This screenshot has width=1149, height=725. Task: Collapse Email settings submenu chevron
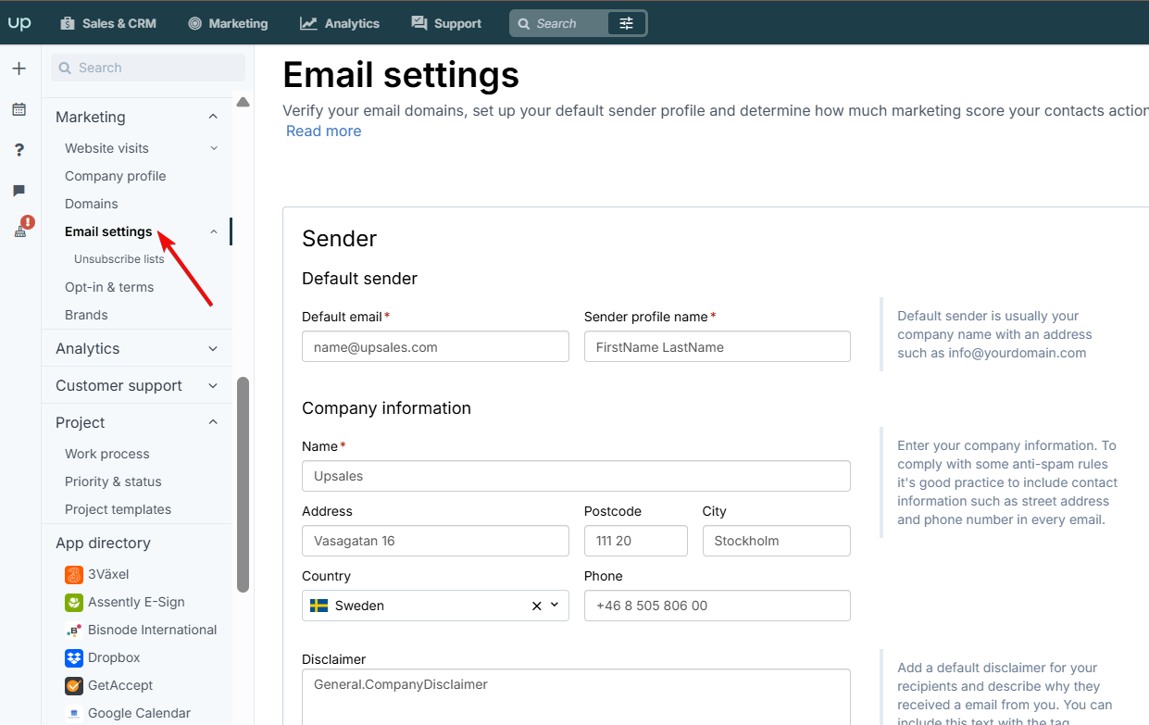coord(214,231)
